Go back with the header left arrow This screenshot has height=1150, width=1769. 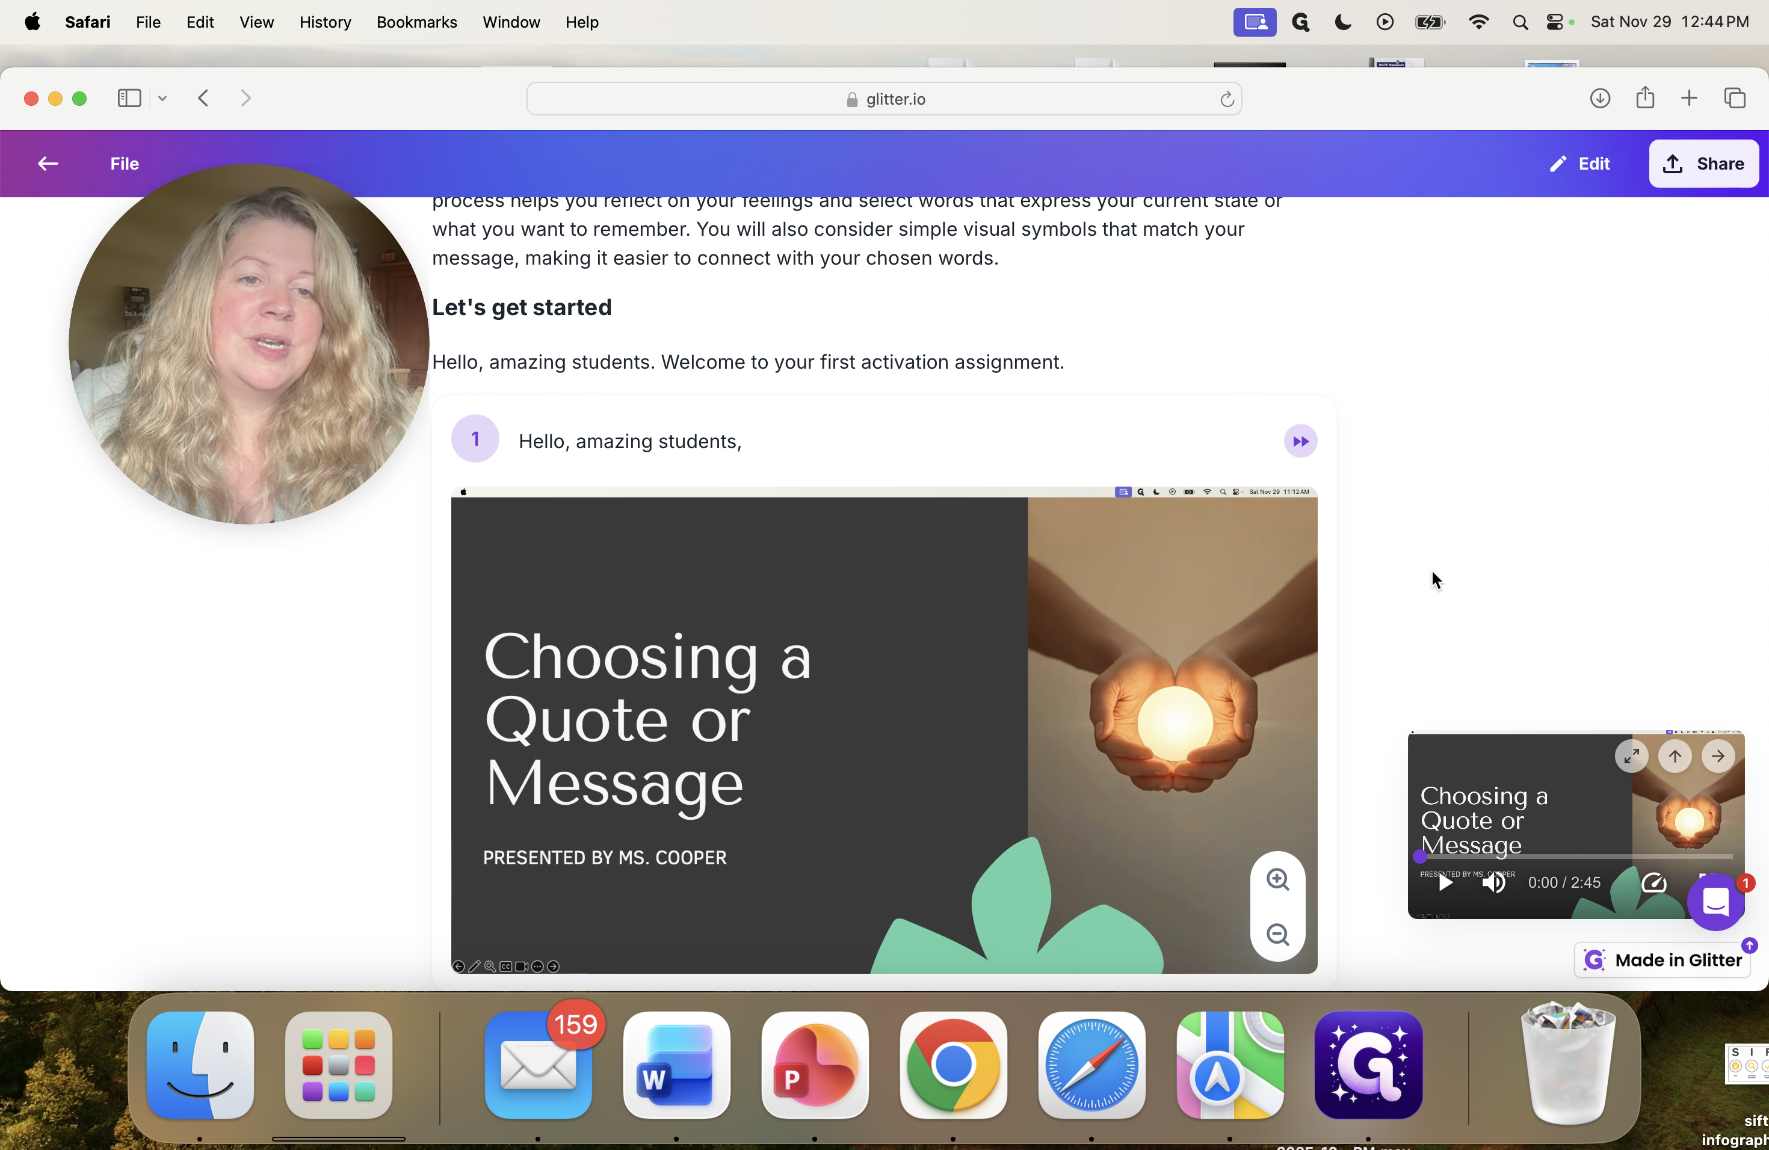pos(48,164)
